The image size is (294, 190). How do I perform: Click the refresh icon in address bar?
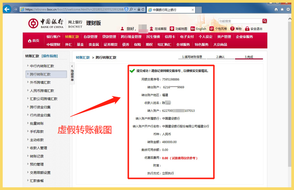point(143,9)
